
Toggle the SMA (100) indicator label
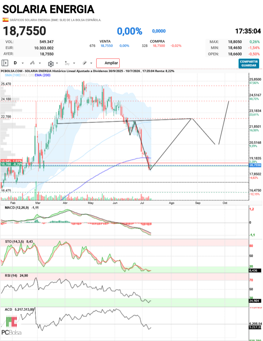click(13, 75)
